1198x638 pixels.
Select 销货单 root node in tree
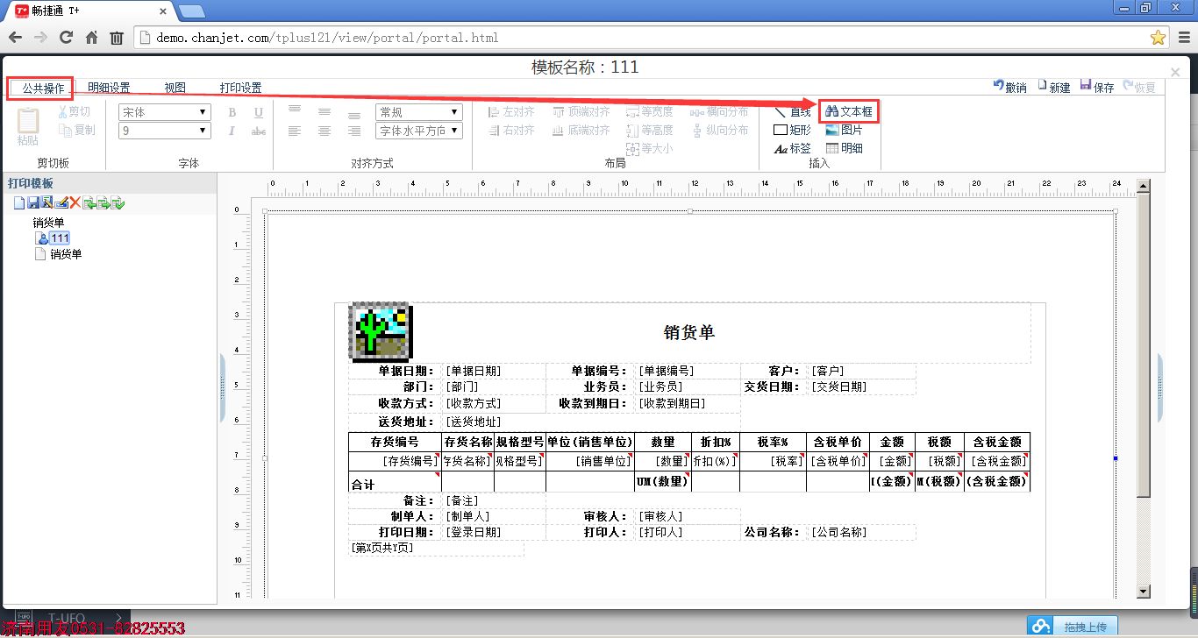pyautogui.click(x=48, y=223)
